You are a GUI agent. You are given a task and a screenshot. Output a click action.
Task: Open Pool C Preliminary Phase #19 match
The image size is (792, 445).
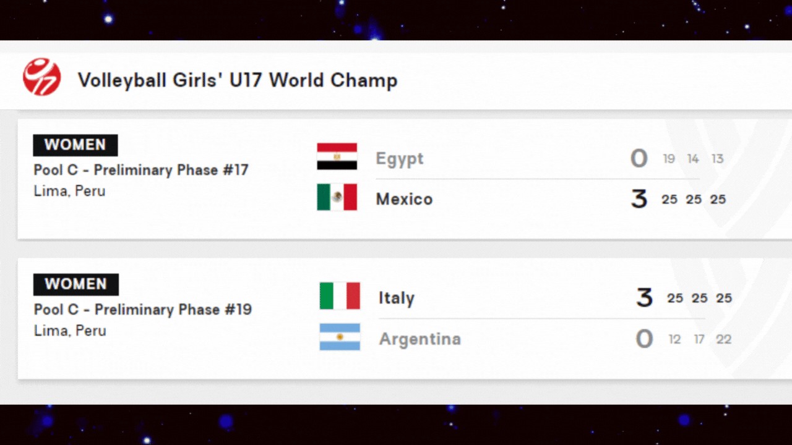143,310
